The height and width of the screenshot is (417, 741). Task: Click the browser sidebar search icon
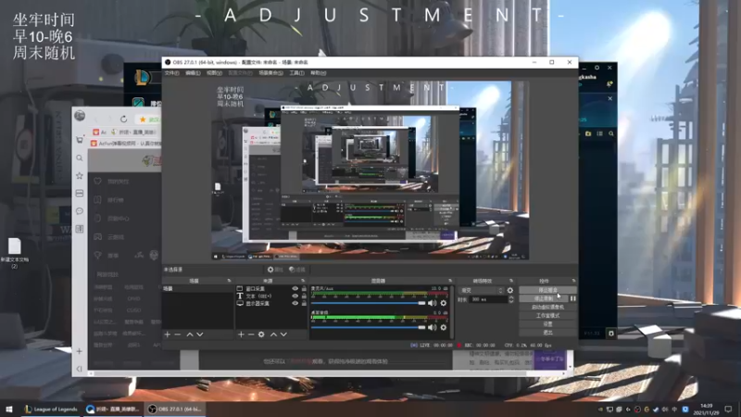[80, 158]
